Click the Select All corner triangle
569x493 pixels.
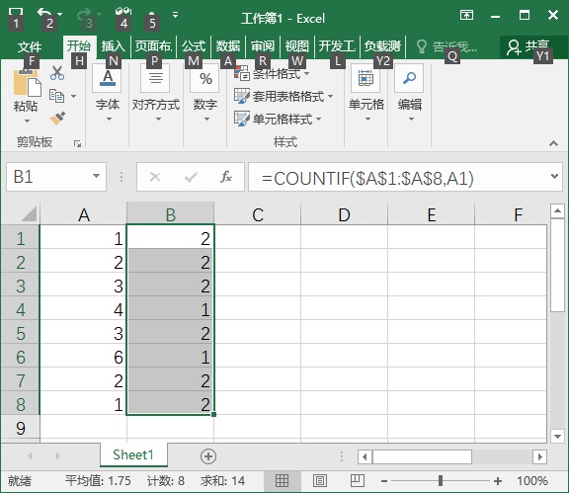coord(29,213)
